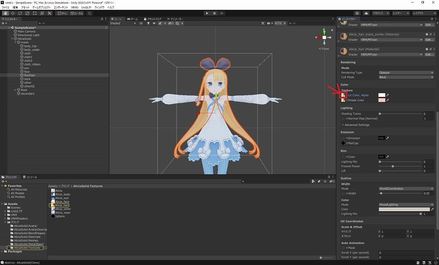
Task: Open the レイヤー layers dropdown button
Action: click(400, 13)
